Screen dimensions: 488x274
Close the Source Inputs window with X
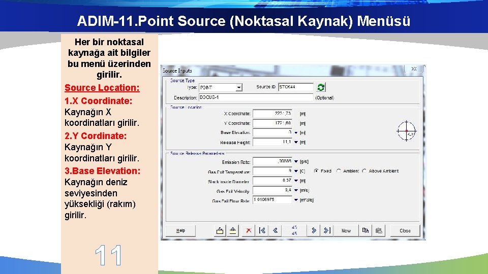[x=414, y=68]
